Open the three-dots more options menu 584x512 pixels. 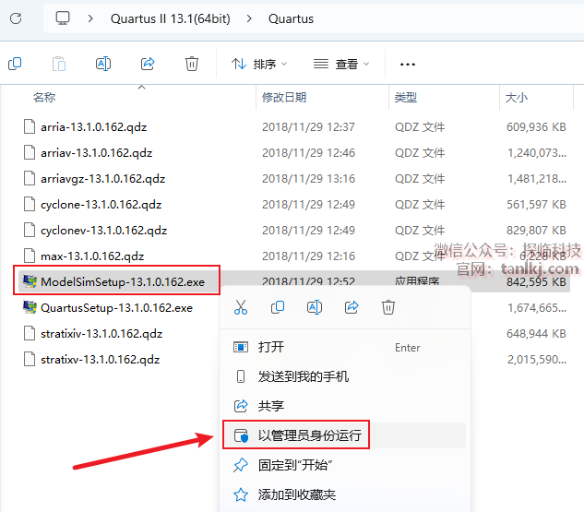click(x=408, y=64)
